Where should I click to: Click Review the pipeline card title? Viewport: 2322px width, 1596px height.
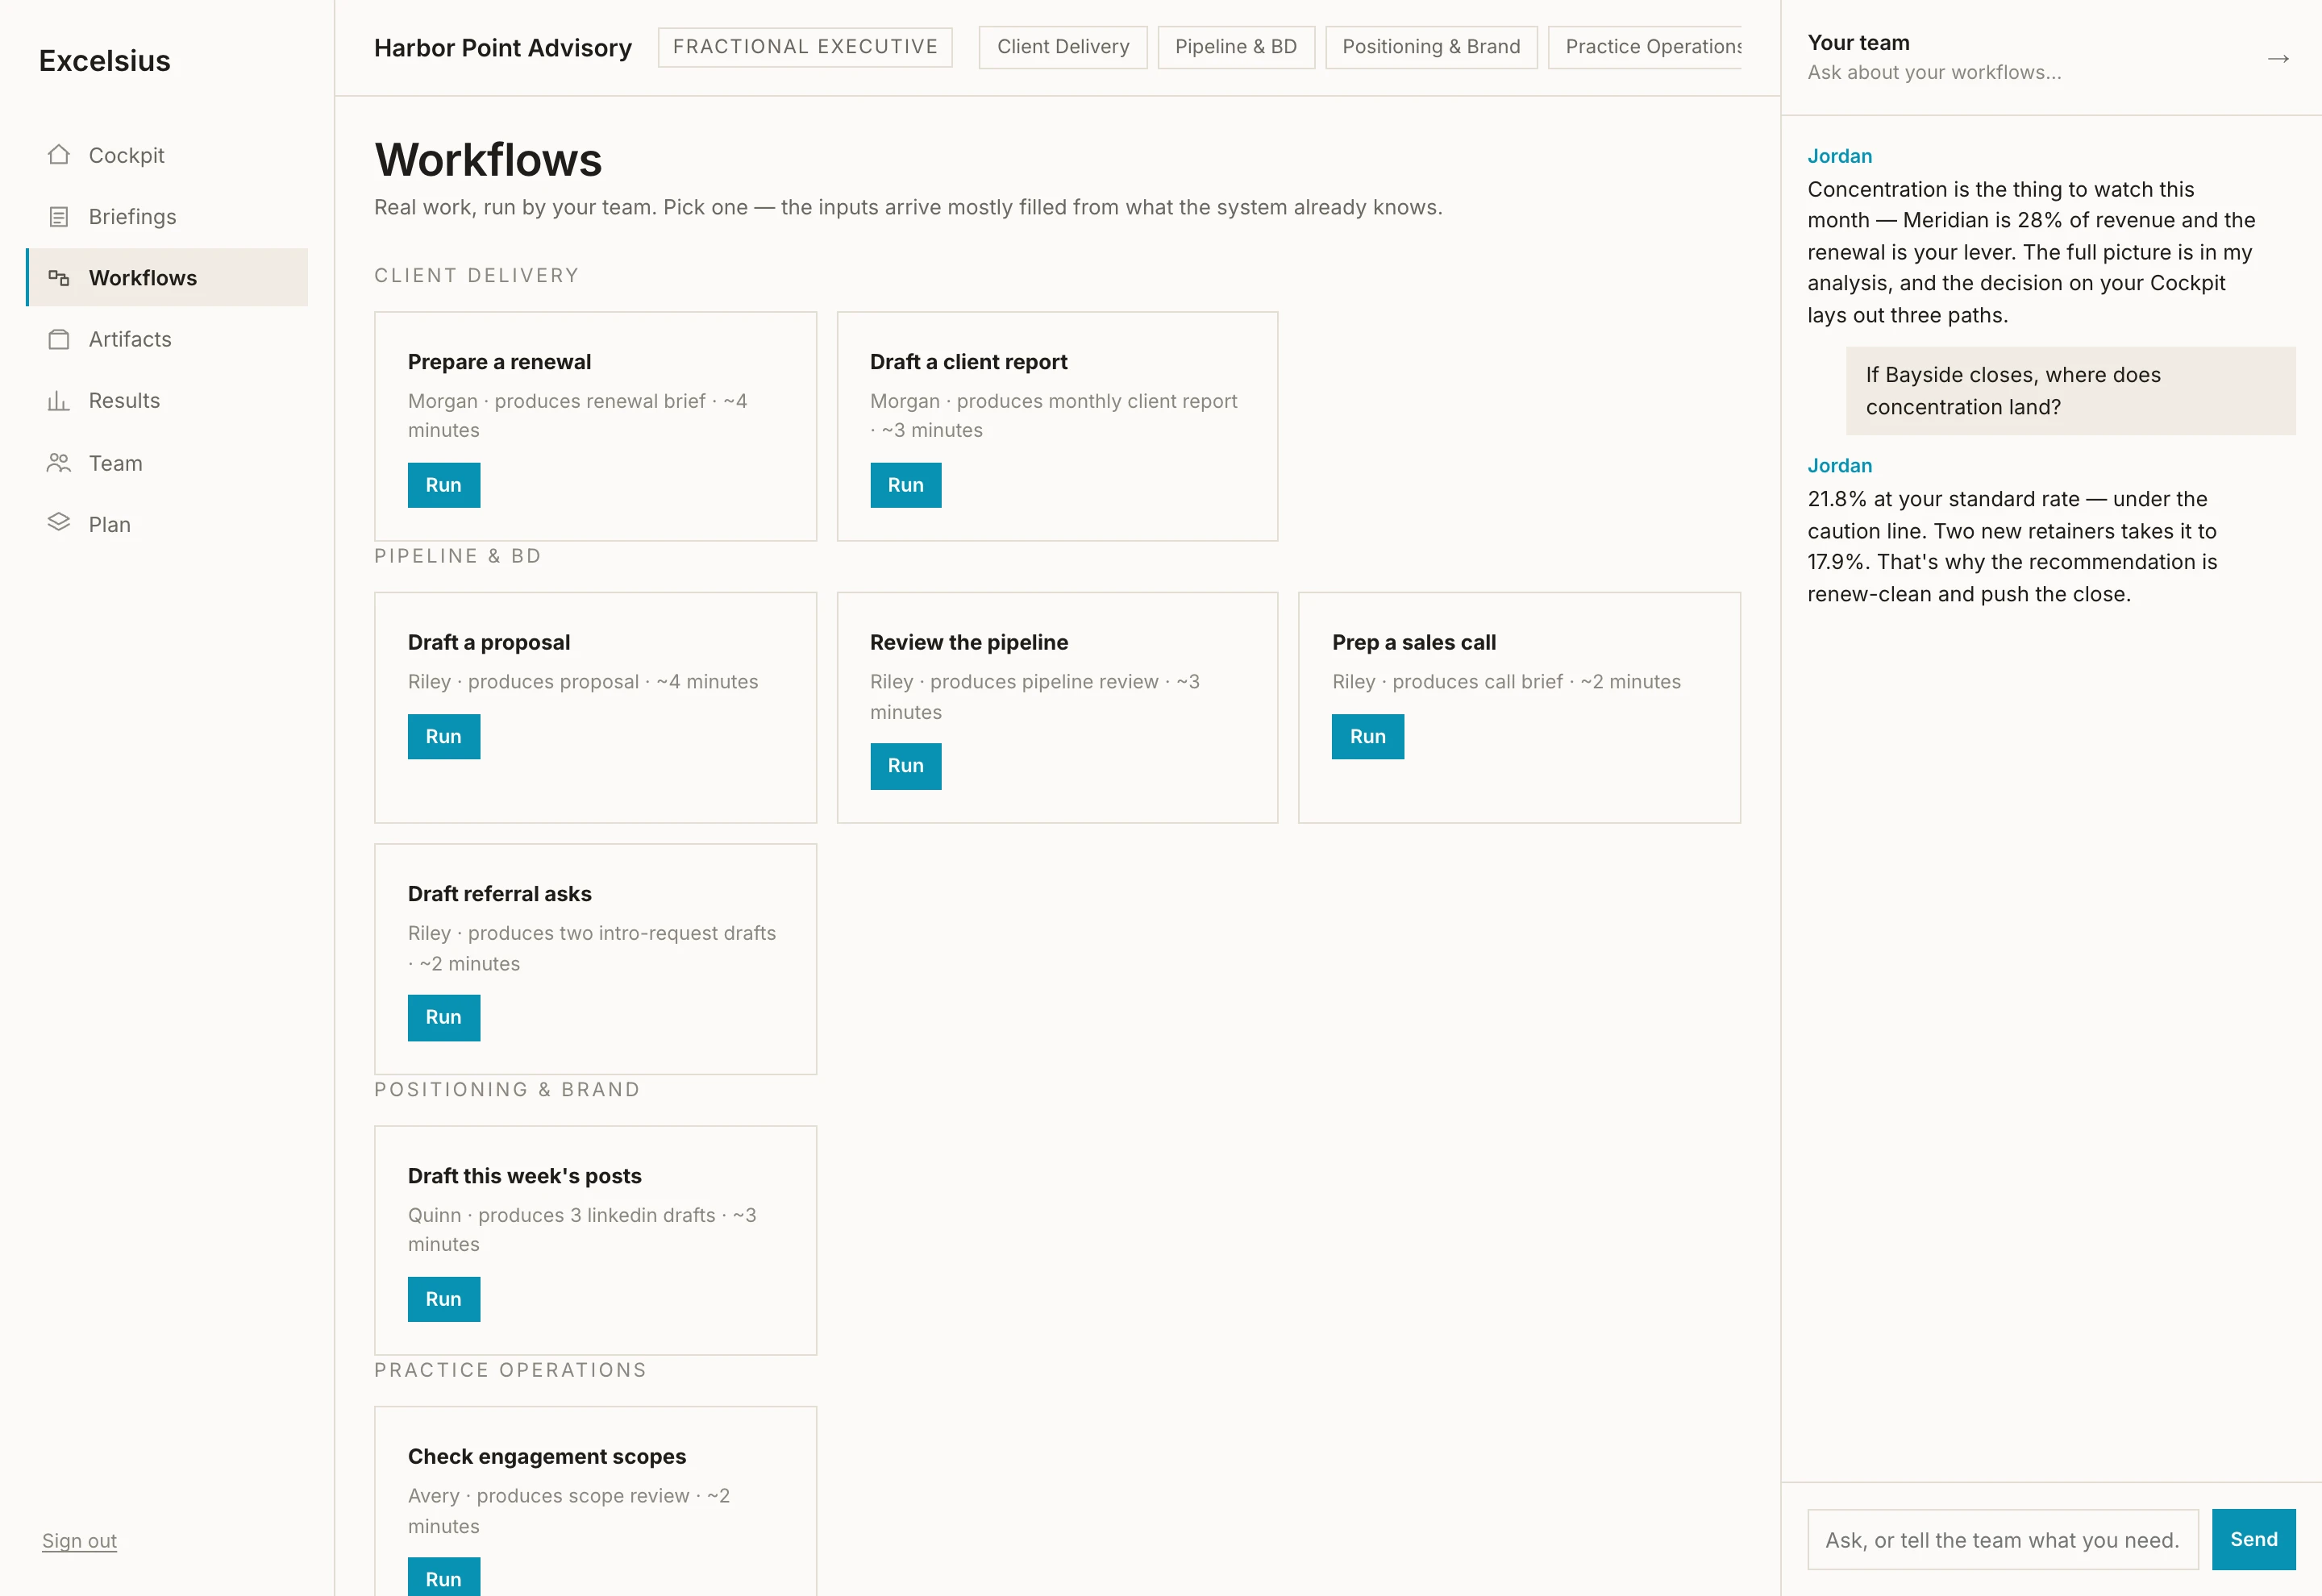tap(968, 643)
